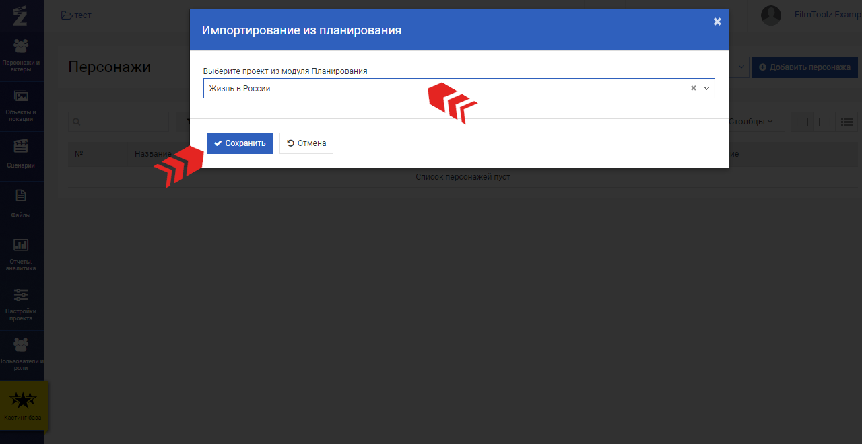Open Персонажи и актеры in sidebar
Screen dimensions: 862x444
22,55
